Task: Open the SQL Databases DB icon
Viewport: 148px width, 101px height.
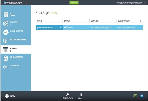Action: 6,58
